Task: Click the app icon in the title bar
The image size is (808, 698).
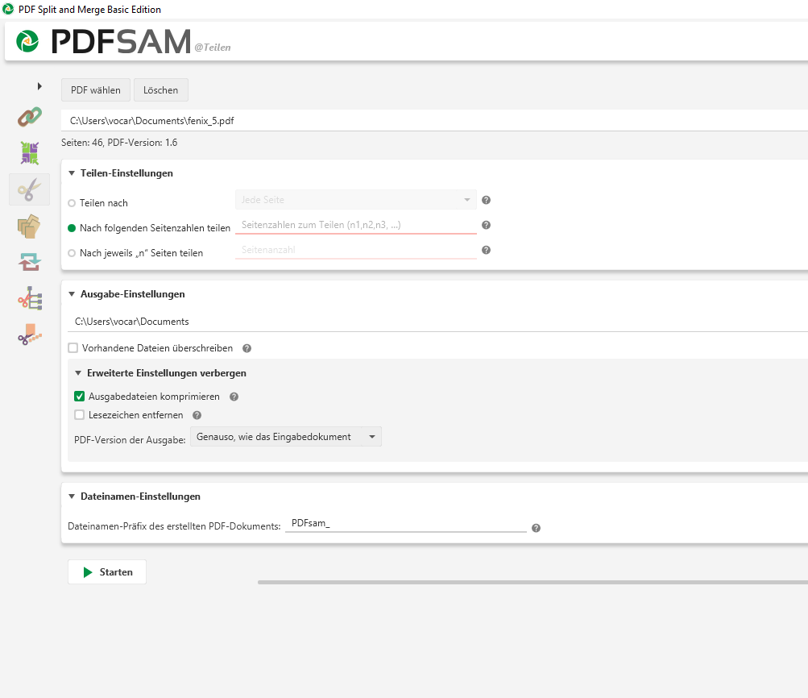Action: pos(8,10)
